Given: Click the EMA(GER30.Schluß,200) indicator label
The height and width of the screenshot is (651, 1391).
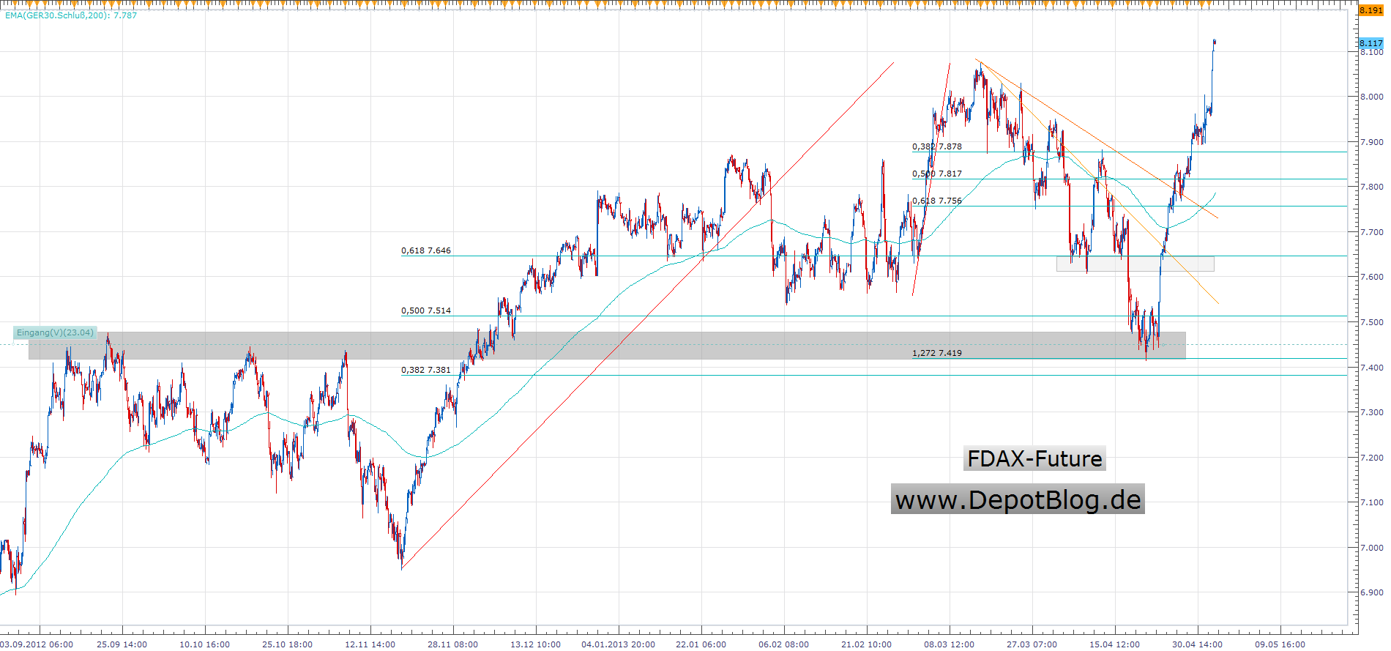Looking at the screenshot, I should click(x=71, y=15).
